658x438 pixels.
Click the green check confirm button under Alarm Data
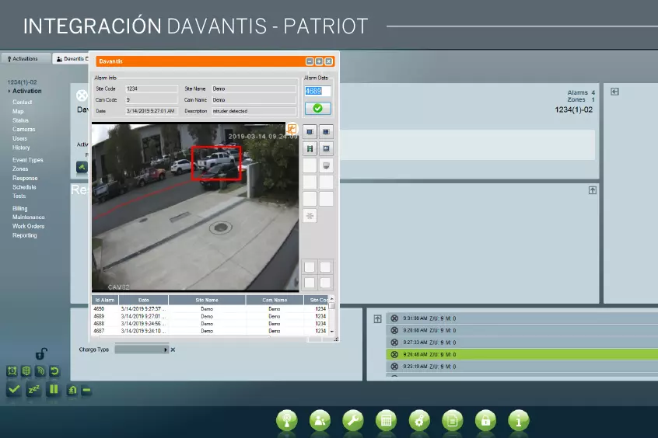point(317,109)
